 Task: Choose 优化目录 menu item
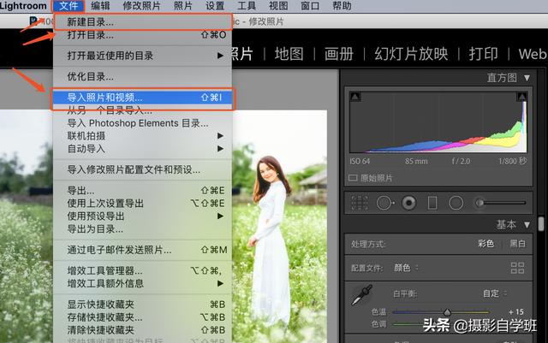click(x=142, y=76)
